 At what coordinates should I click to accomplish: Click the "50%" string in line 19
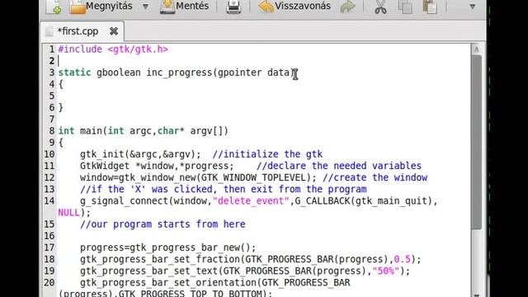click(x=385, y=271)
